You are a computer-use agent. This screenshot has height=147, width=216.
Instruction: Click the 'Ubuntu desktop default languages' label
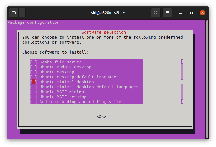(79, 77)
